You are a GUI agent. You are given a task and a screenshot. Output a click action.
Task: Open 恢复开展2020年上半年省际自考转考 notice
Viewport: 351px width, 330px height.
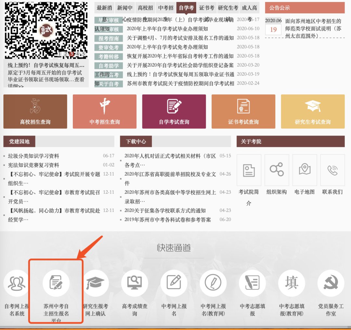tap(180, 56)
